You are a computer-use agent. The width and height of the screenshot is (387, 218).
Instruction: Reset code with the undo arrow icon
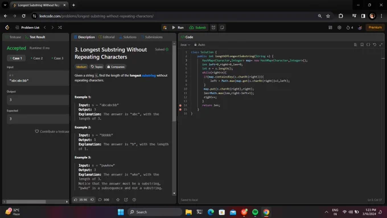(x=374, y=45)
